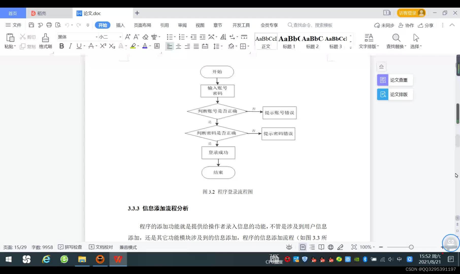Switch to the 审阅 tab
The width and height of the screenshot is (460, 274).
pos(182,25)
